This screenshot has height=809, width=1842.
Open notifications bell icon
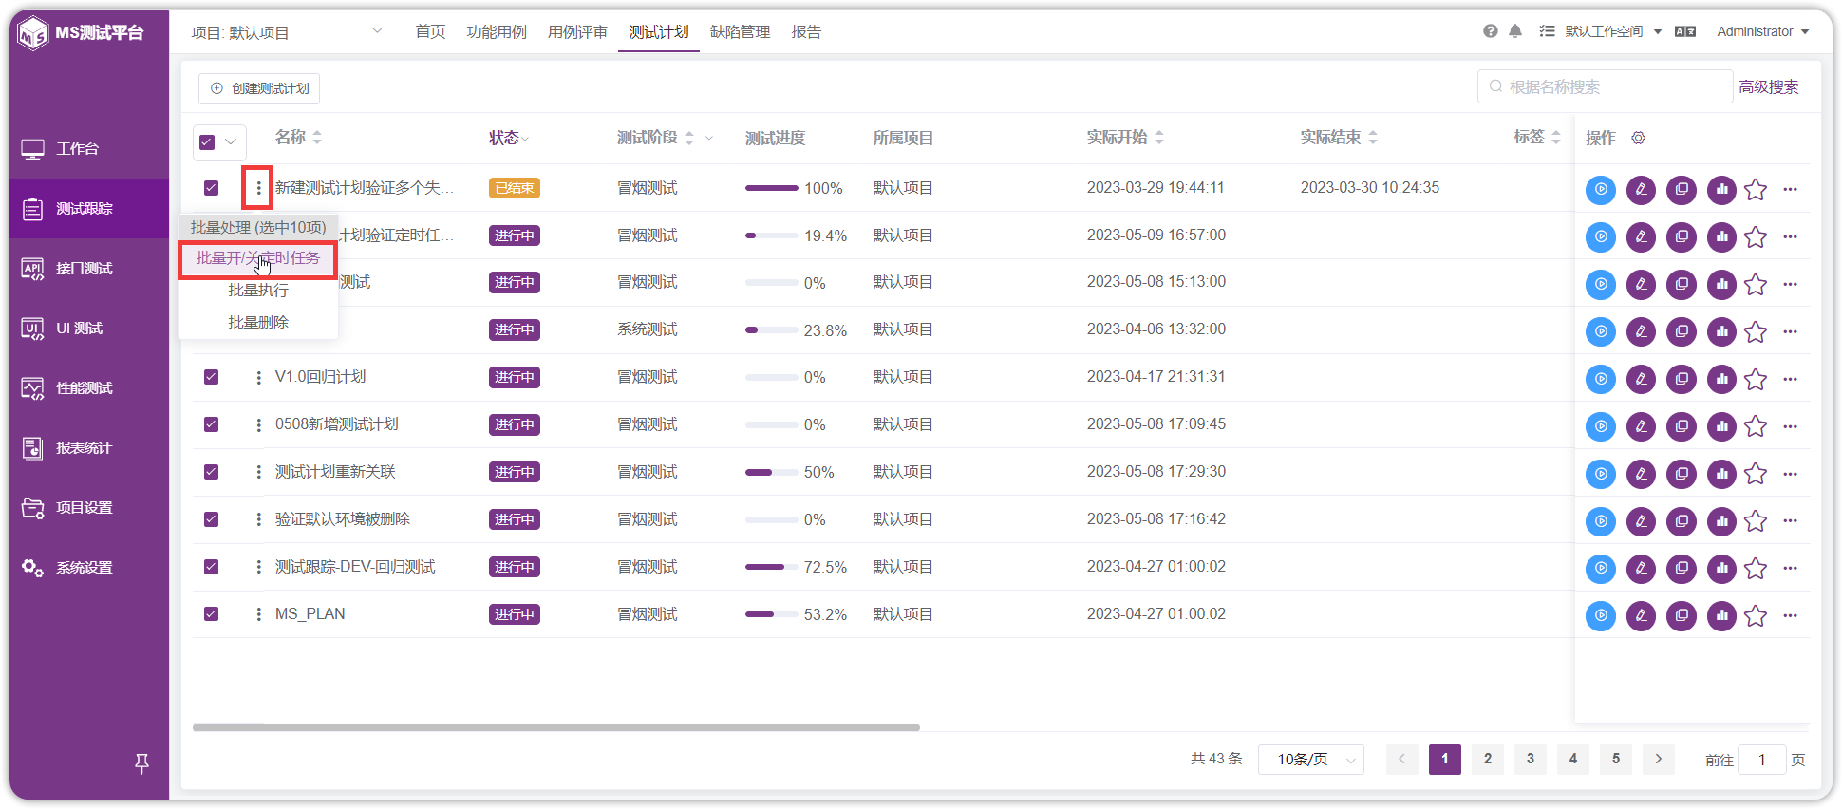1515,31
